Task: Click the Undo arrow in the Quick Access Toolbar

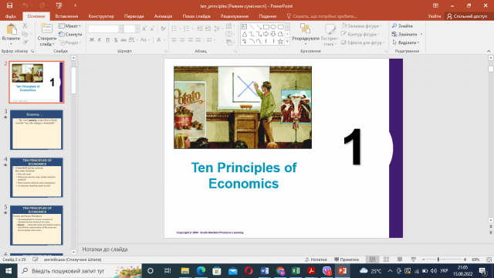Action: pyautogui.click(x=25, y=5)
